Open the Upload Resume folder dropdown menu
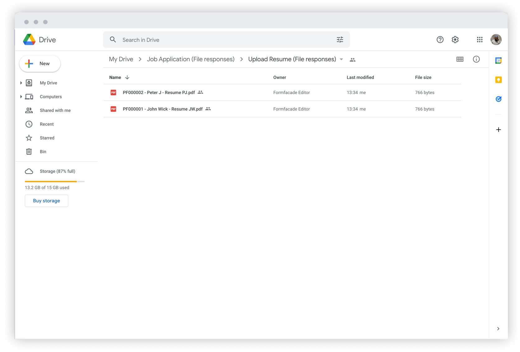Viewport: 520px width, 352px height. click(341, 59)
